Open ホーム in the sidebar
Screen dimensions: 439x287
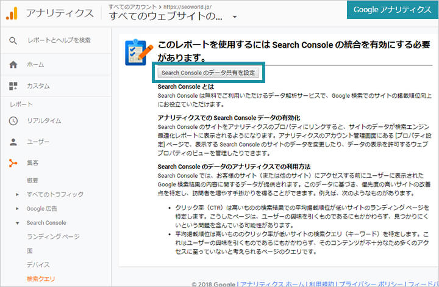click(x=35, y=65)
